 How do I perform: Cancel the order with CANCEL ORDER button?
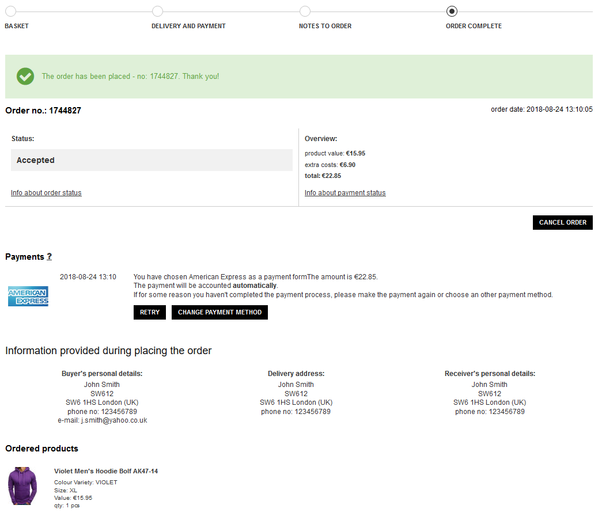(x=562, y=223)
